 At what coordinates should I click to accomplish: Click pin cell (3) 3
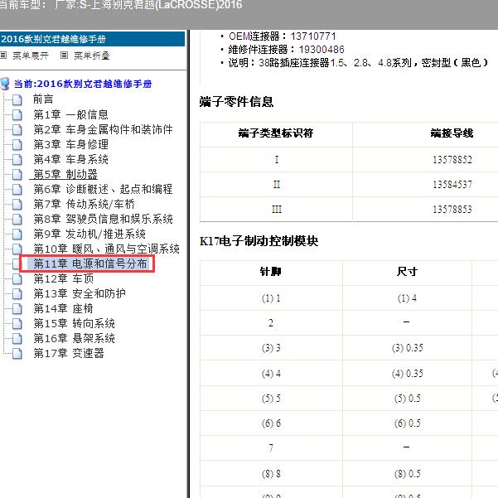click(271, 348)
